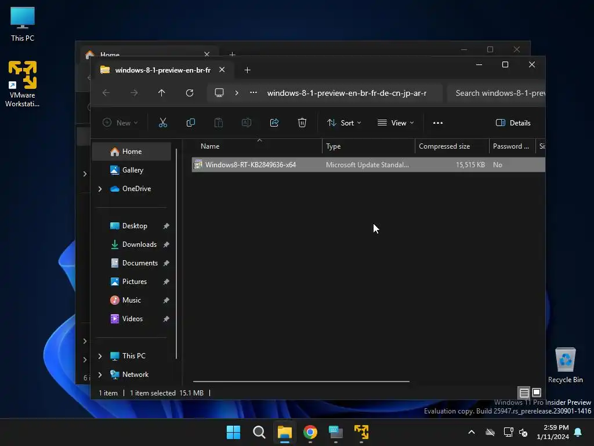Image resolution: width=594 pixels, height=446 pixels.
Task: Open Music quick access folder
Action: tap(132, 300)
